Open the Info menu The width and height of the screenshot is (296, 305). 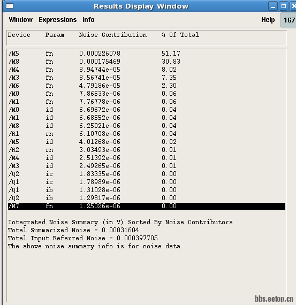(x=88, y=20)
